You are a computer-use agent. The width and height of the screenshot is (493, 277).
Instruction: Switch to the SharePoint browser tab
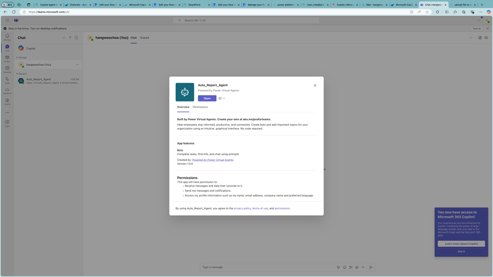coord(197,5)
